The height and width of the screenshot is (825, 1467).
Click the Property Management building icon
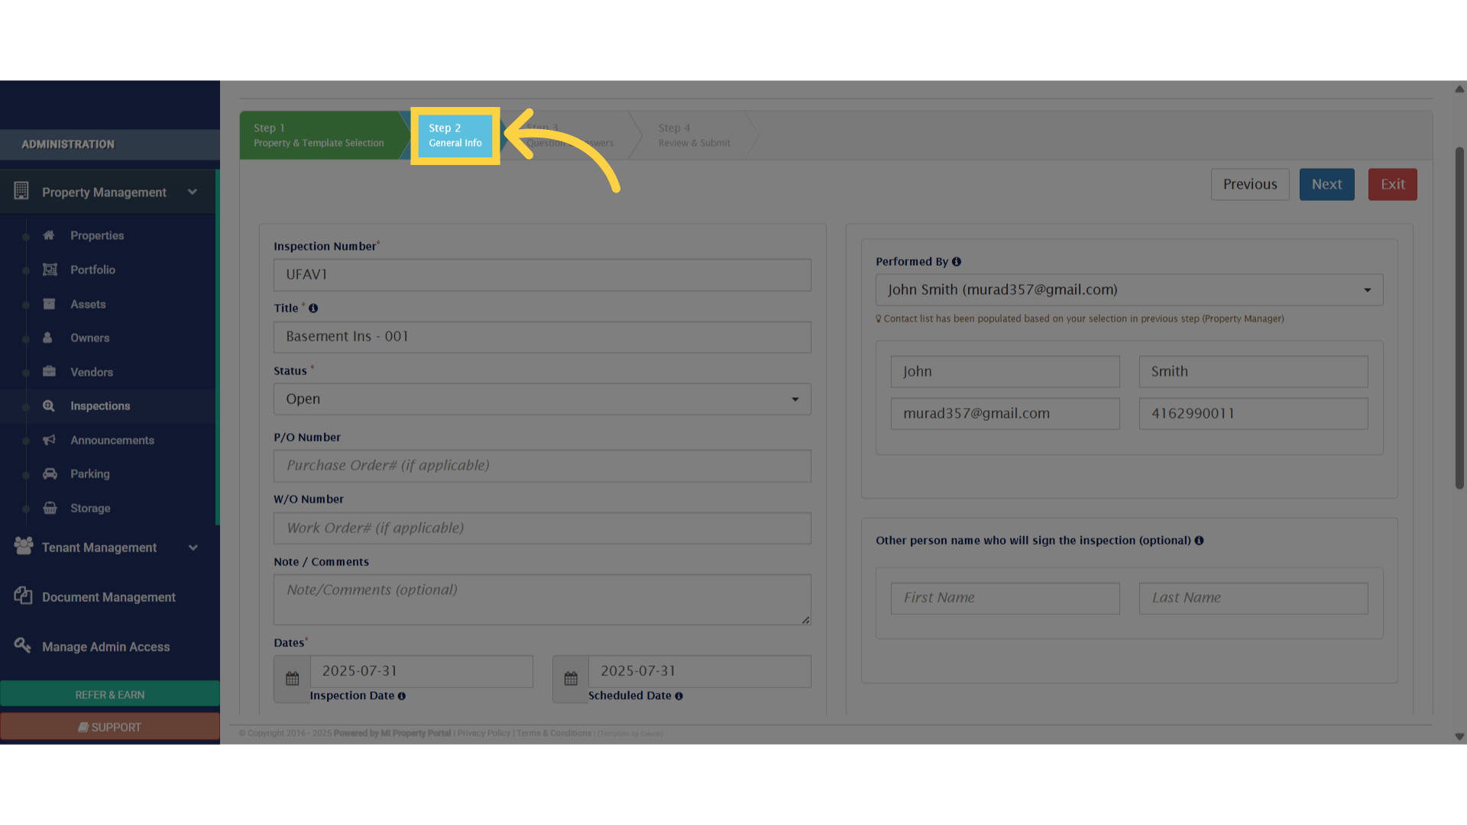tap(21, 191)
